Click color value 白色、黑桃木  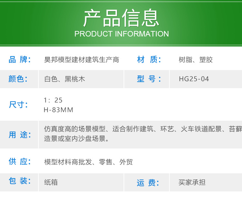coord(65,79)
